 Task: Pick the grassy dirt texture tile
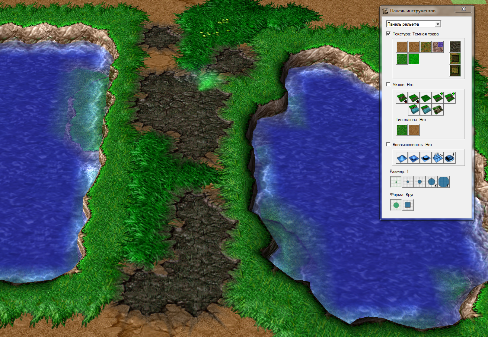426,47
